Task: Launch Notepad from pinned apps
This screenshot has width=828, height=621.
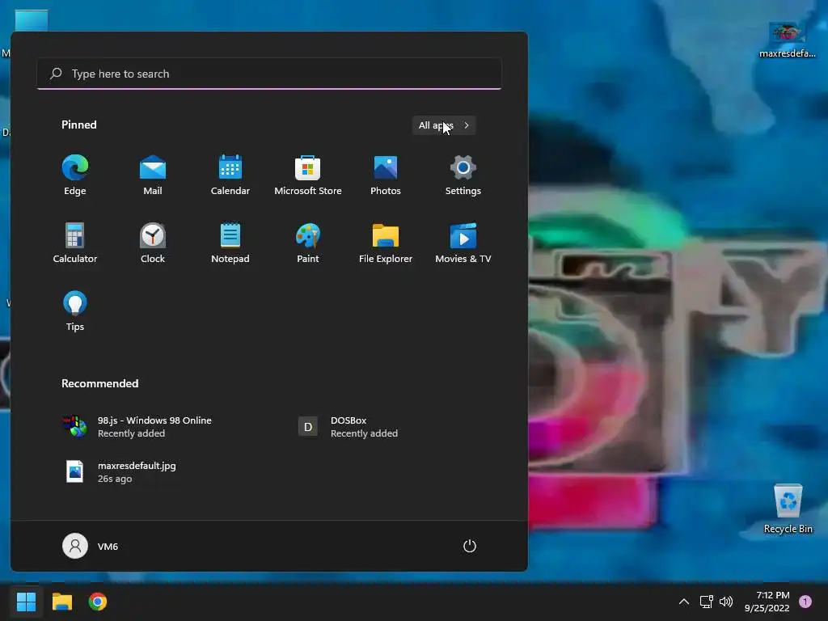Action: point(230,243)
